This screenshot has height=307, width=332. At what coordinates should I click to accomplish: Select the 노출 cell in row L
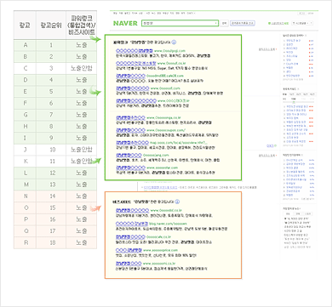tap(82, 173)
